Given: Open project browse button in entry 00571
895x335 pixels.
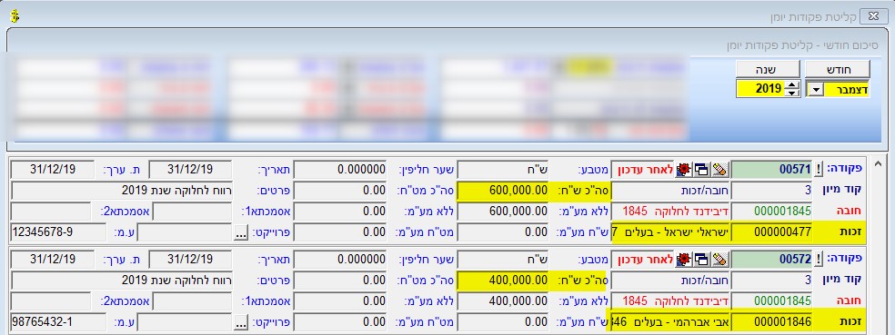Looking at the screenshot, I should [x=241, y=233].
